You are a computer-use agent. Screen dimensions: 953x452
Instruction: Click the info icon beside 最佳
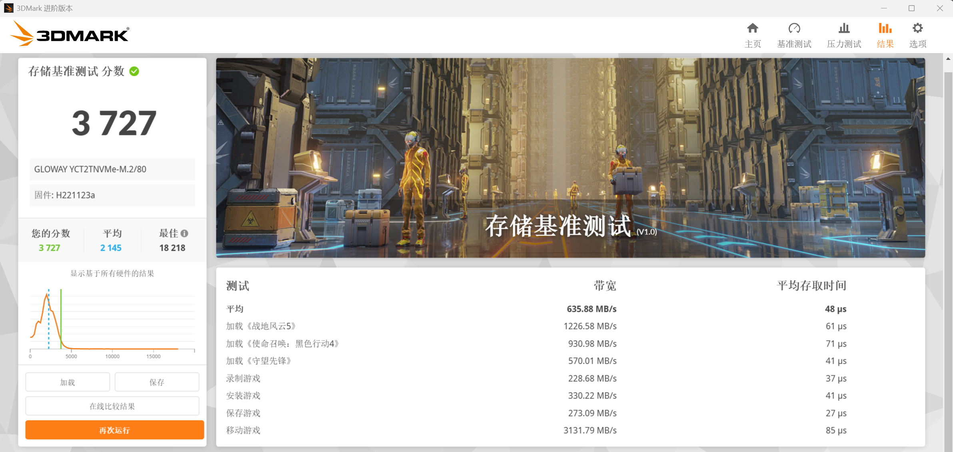click(184, 233)
